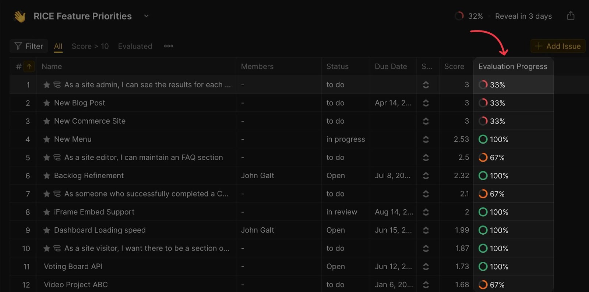Click the filter funnel icon
The height and width of the screenshot is (292, 589).
(x=18, y=46)
